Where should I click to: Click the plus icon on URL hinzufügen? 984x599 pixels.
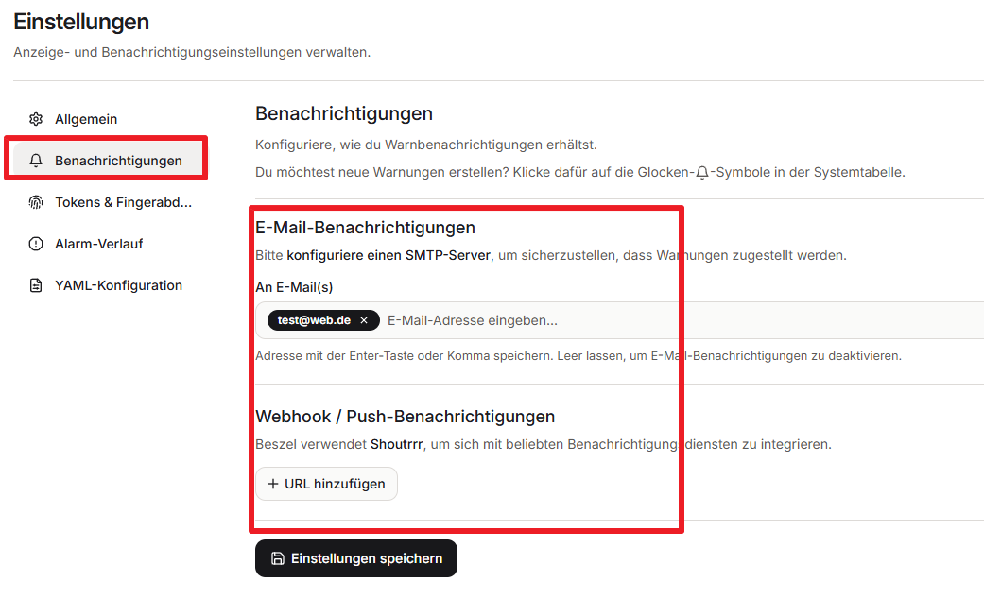(x=273, y=484)
